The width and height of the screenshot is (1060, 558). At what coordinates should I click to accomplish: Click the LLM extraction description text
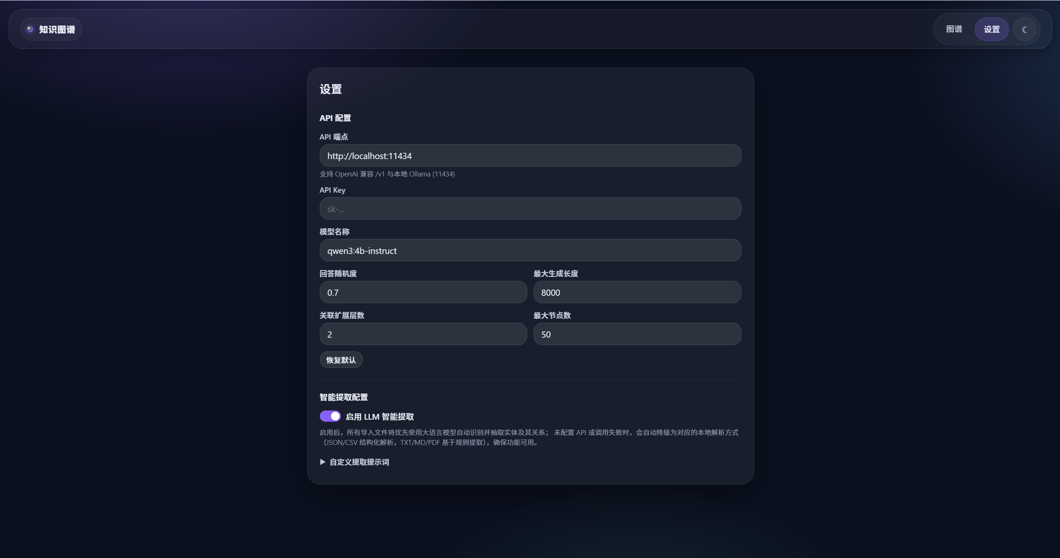click(x=529, y=437)
